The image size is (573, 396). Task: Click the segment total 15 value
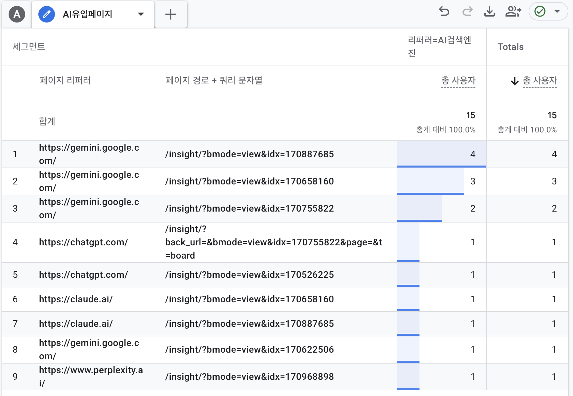[470, 115]
